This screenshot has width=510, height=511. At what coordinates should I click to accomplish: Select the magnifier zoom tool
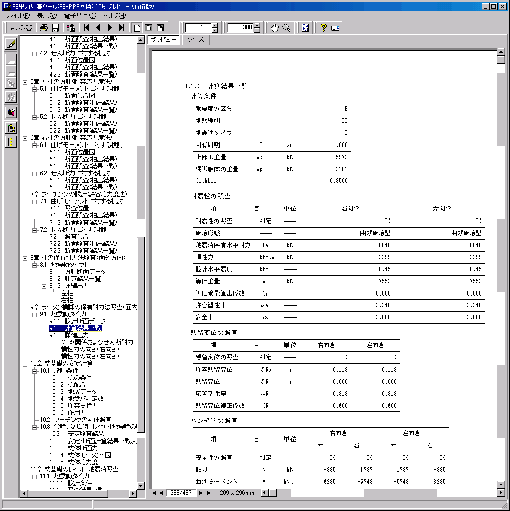click(x=286, y=28)
